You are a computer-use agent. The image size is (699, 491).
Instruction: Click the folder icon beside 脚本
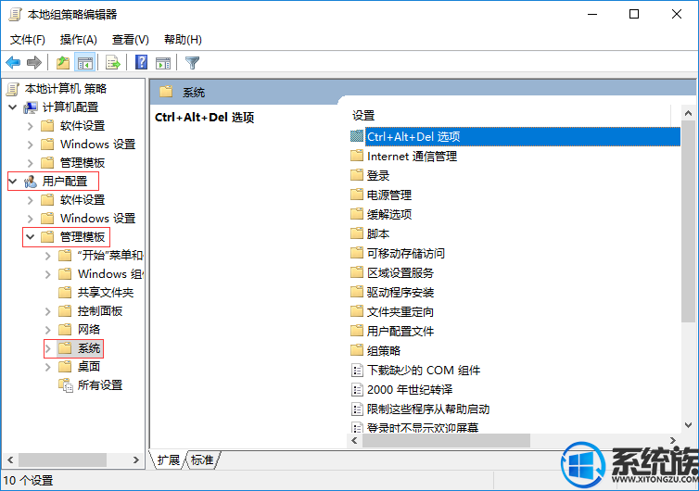point(357,233)
